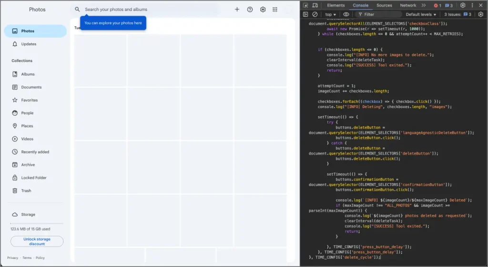Open Google Photos settings gear
488x267 pixels.
coord(263,10)
